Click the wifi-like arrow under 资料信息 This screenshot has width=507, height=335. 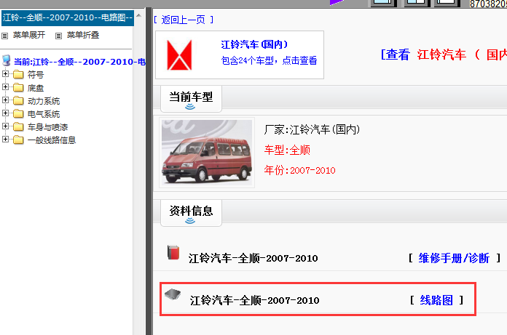pos(190,221)
